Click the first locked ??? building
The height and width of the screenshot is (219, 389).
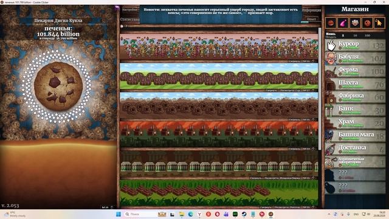point(355,175)
